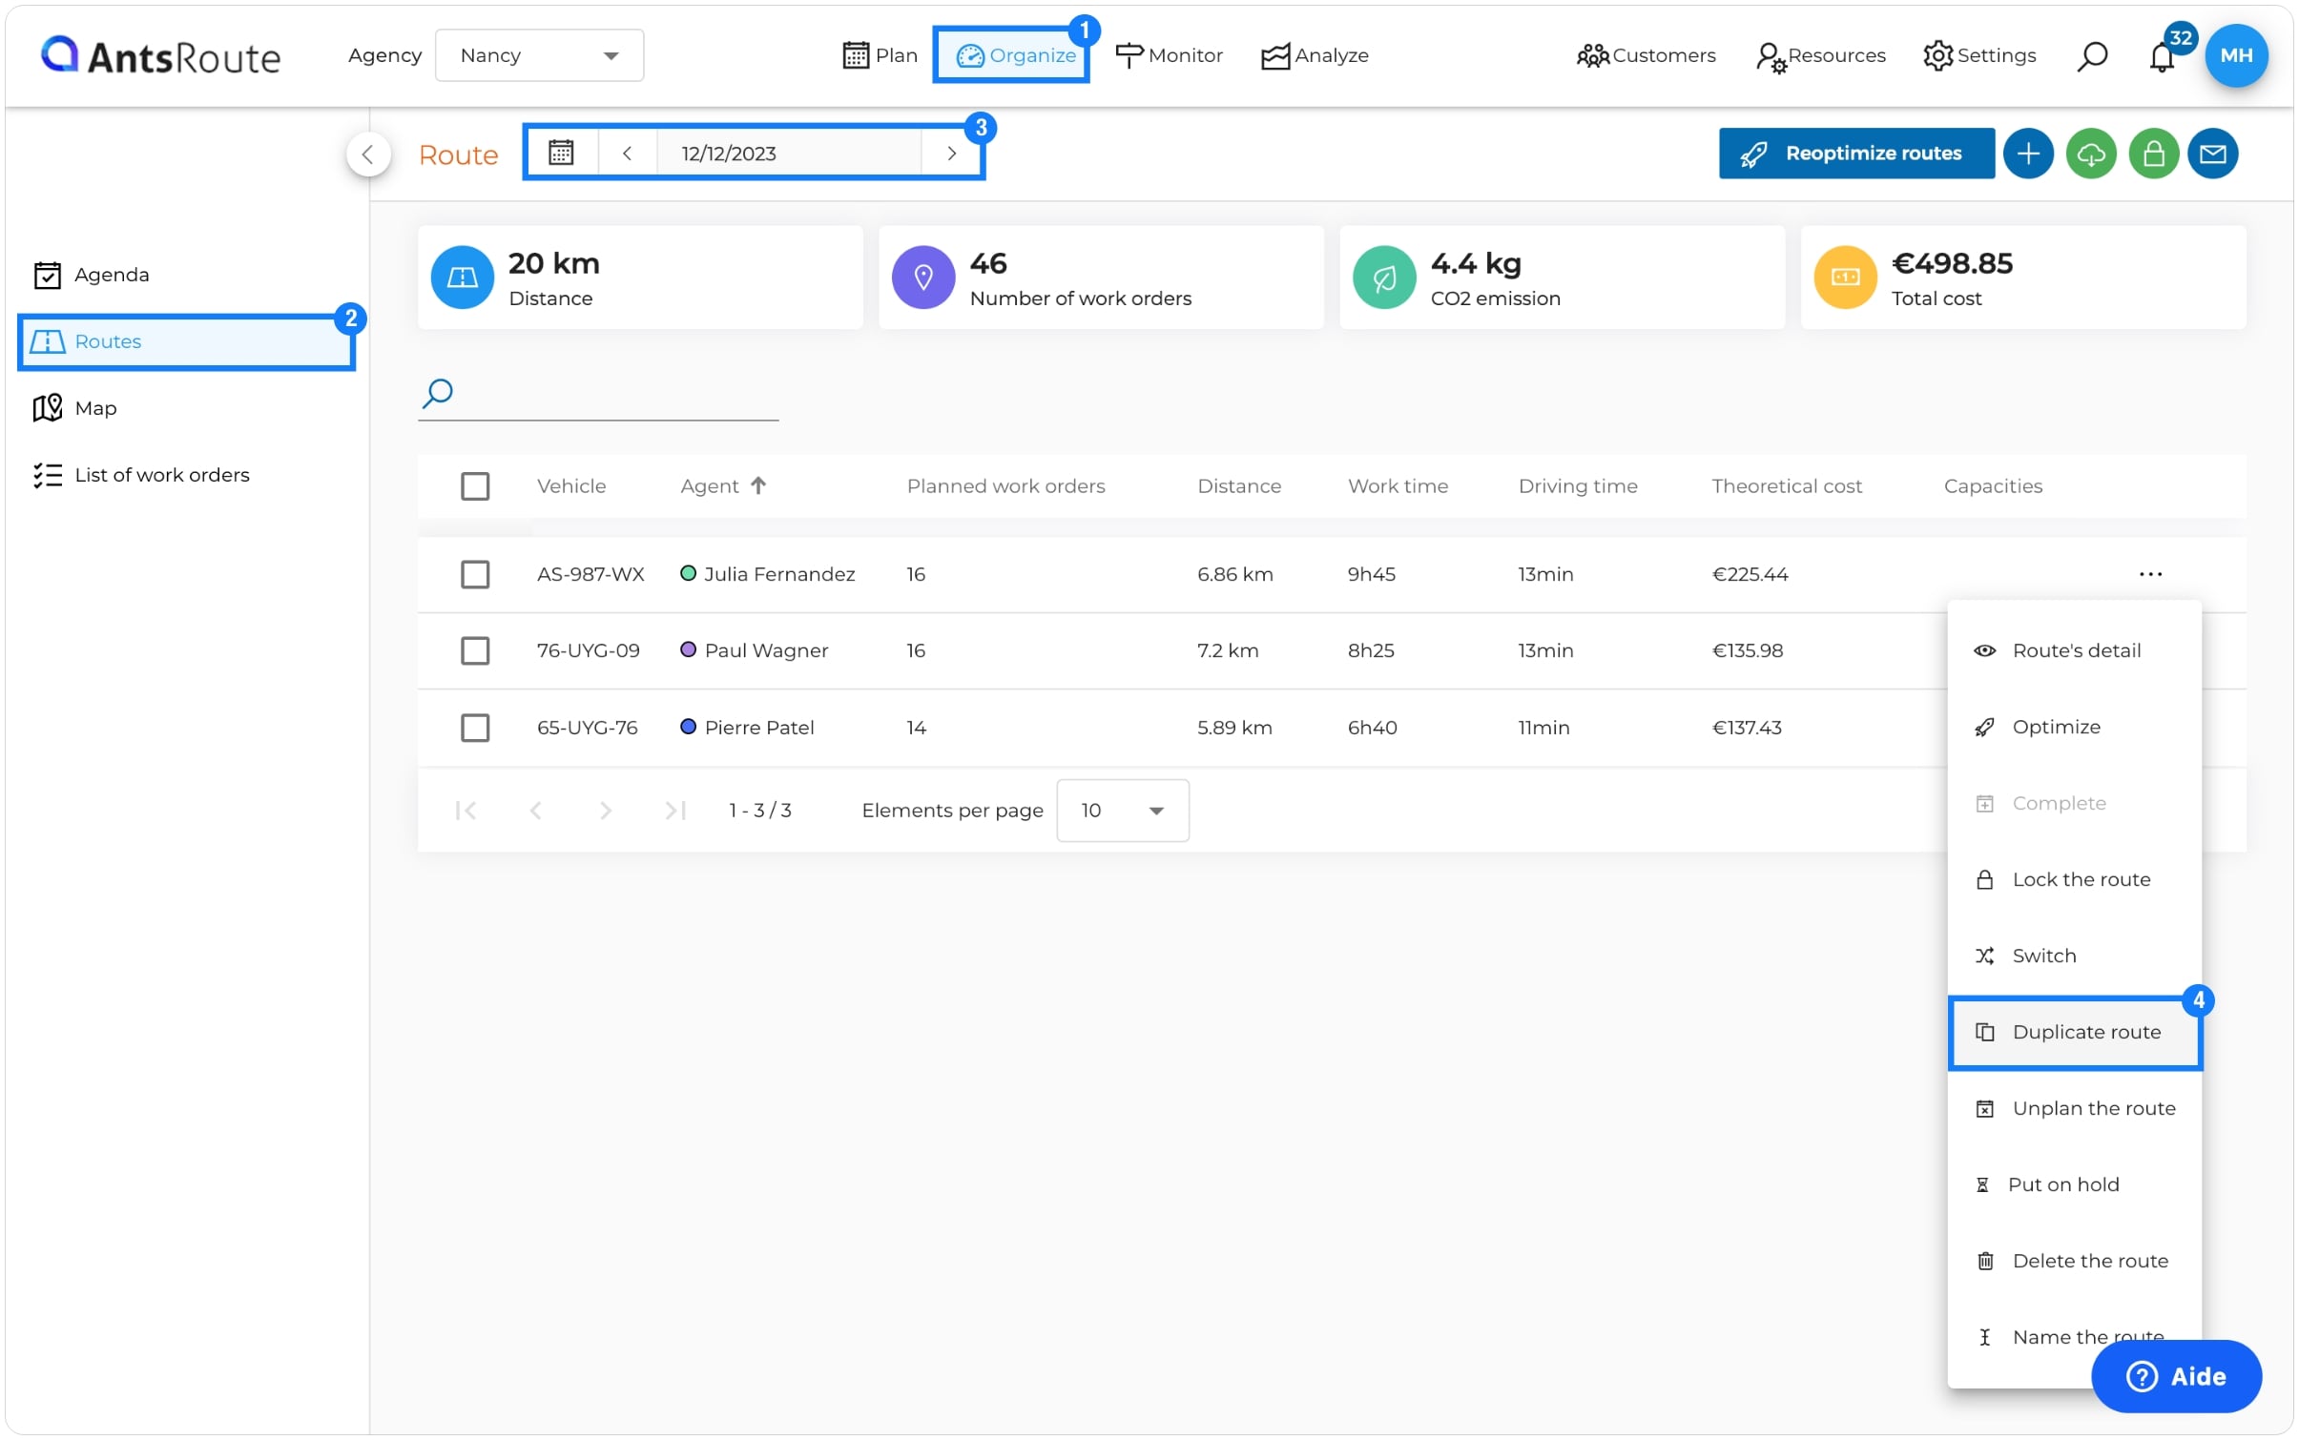Click the €225.44 cost cell
2299x1440 pixels.
(x=1750, y=574)
